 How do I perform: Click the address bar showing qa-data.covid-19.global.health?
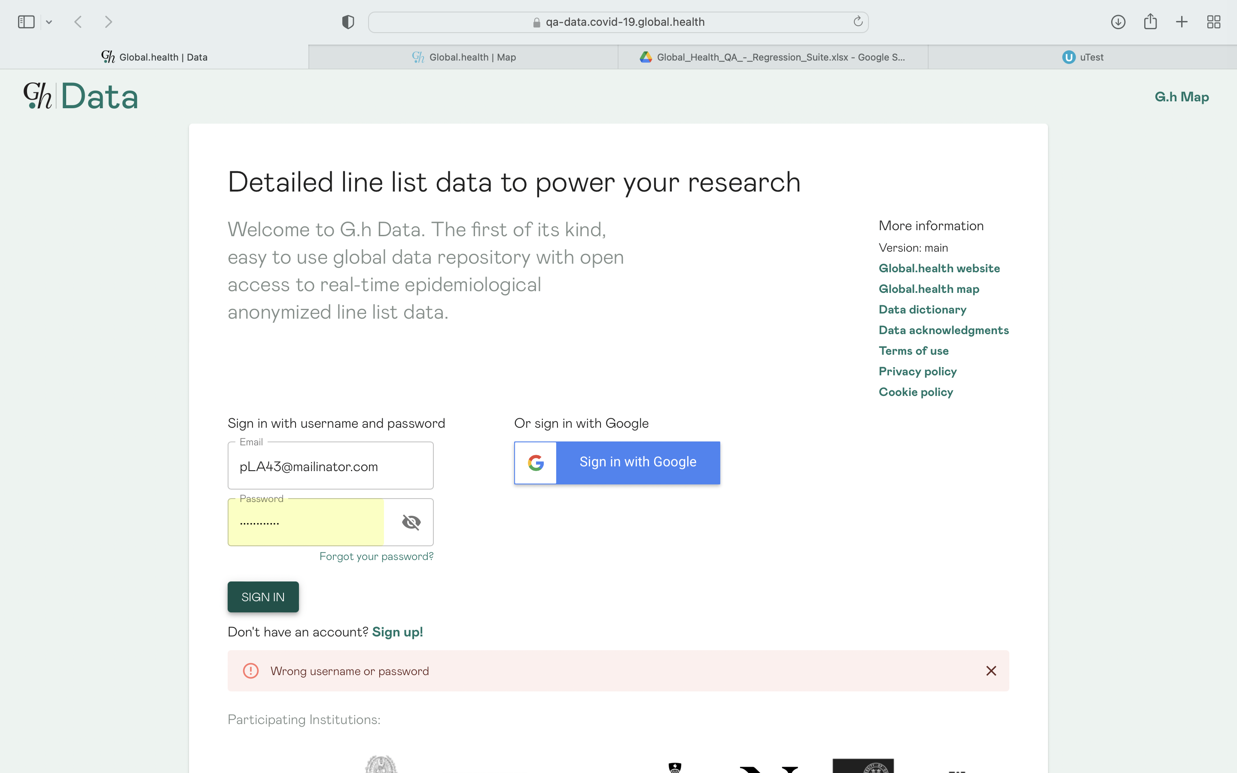coord(618,22)
